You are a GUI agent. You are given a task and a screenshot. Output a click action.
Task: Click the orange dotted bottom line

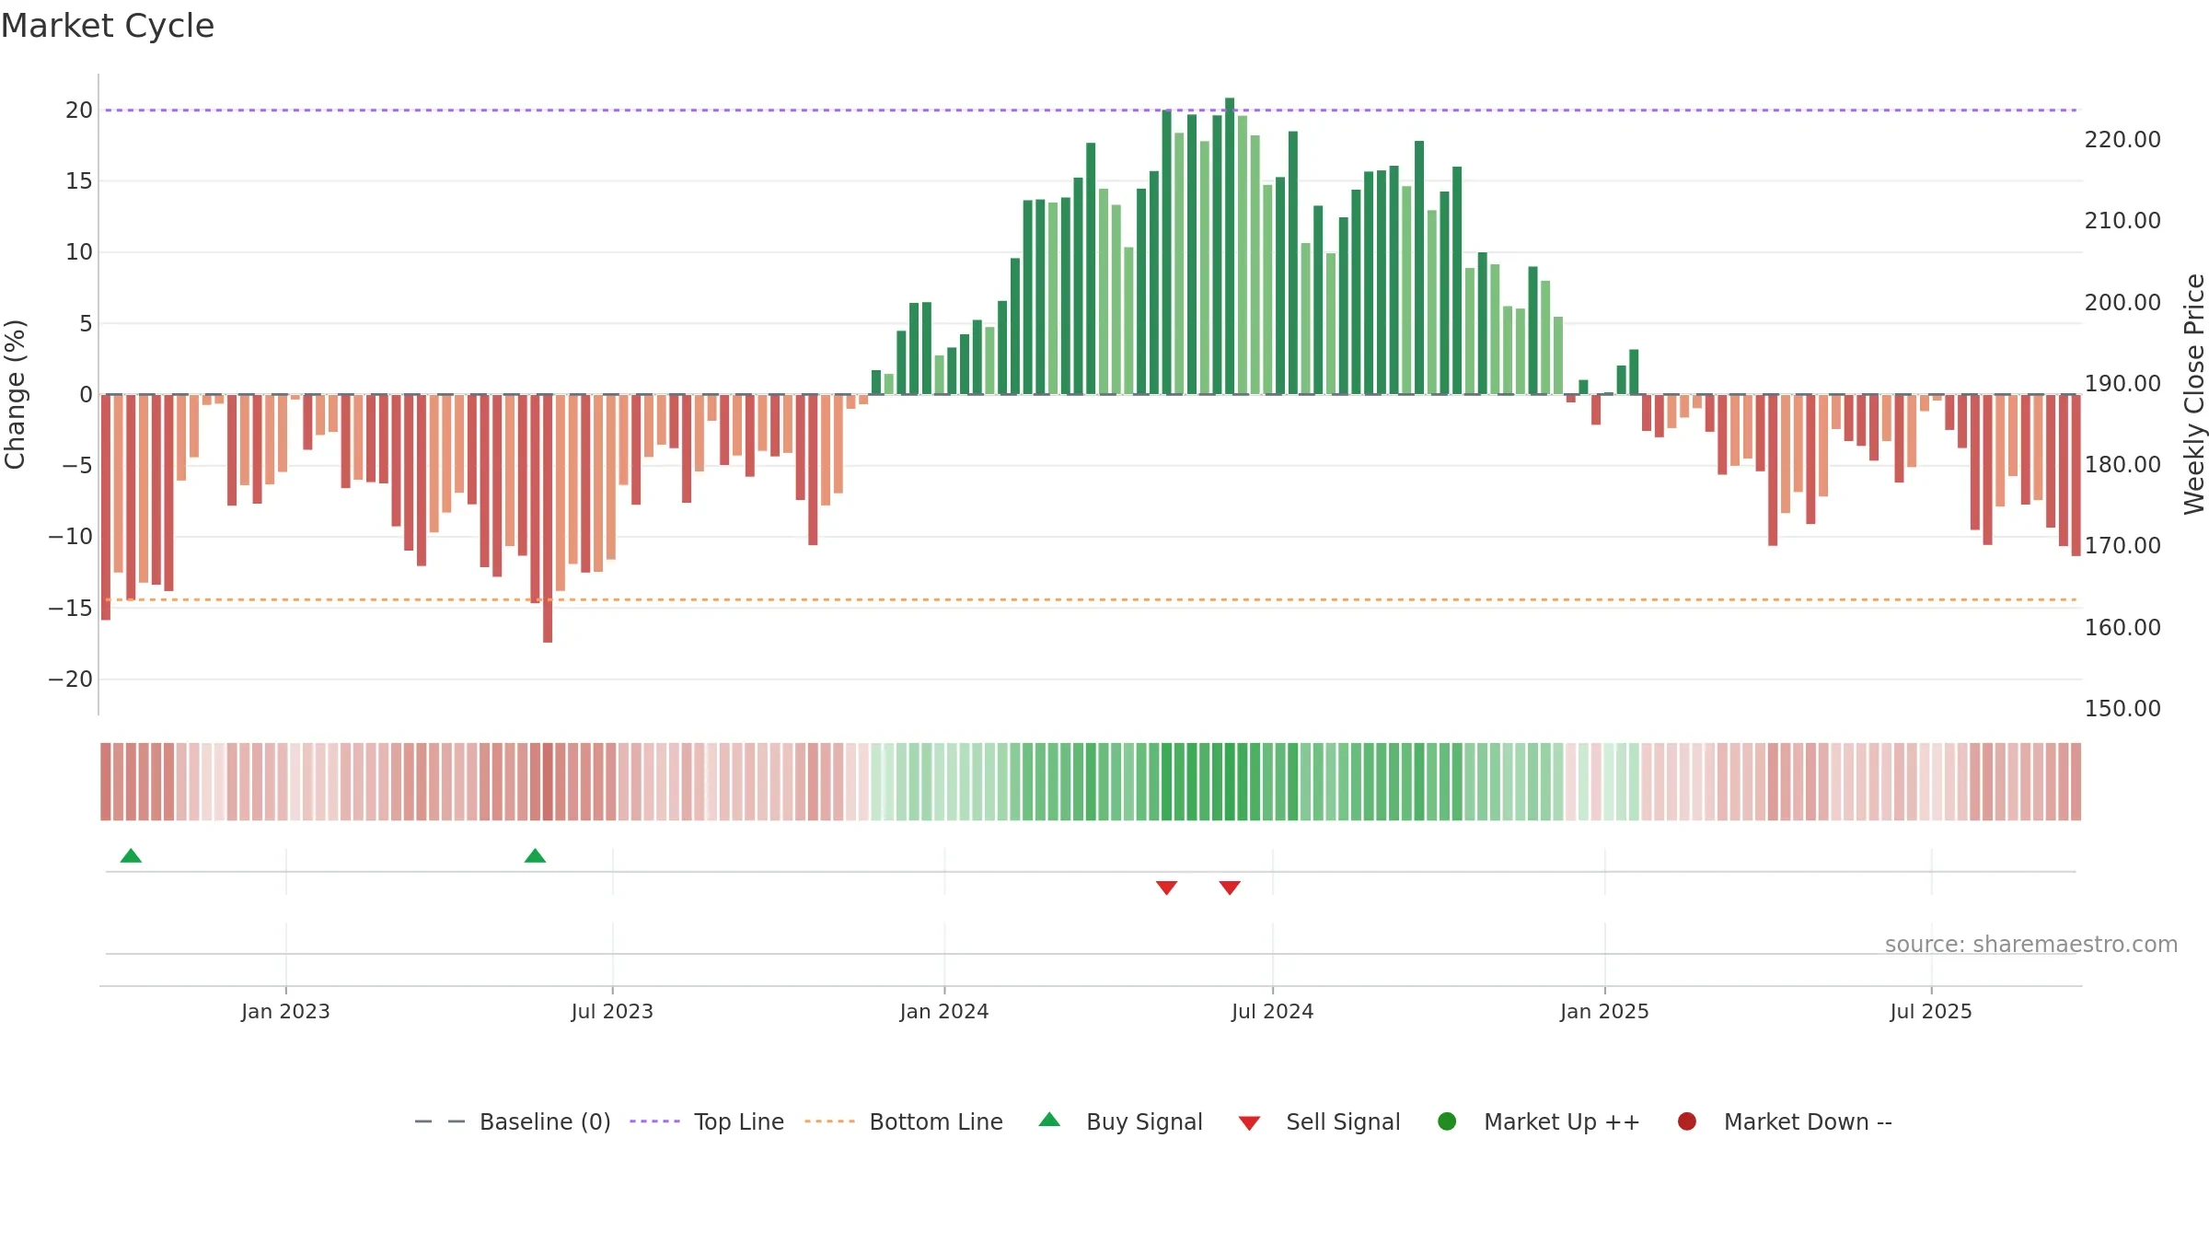click(x=1091, y=599)
